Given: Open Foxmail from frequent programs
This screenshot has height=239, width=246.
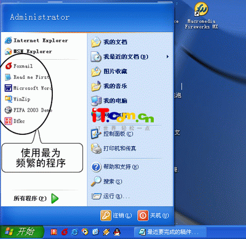Looking at the screenshot, I should click(x=19, y=66).
